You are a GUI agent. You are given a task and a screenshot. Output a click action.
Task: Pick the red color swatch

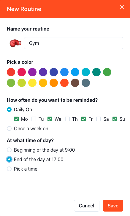(11, 72)
